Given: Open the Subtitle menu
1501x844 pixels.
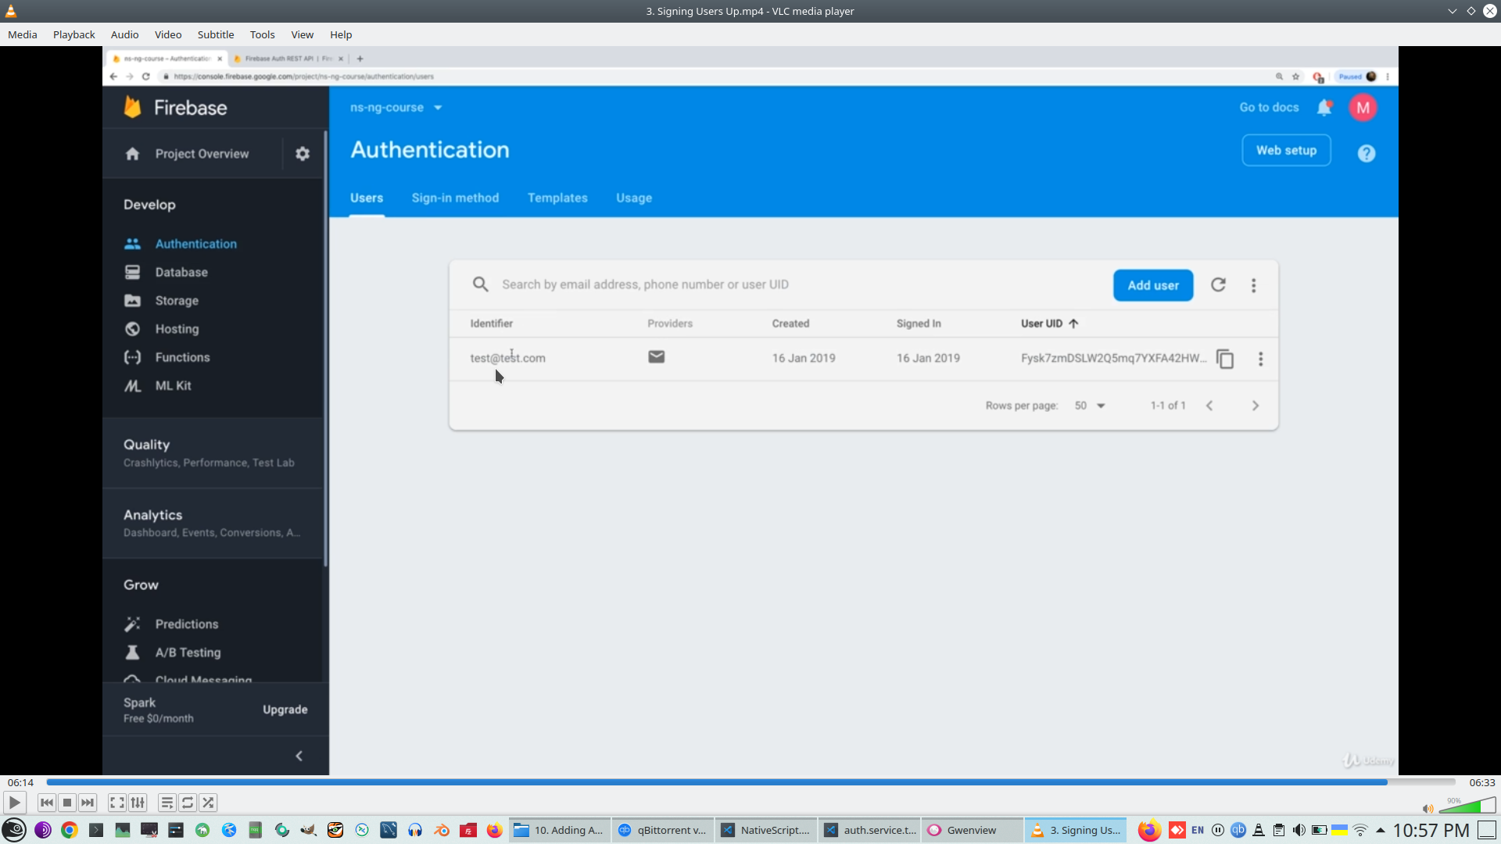Looking at the screenshot, I should pyautogui.click(x=215, y=34).
